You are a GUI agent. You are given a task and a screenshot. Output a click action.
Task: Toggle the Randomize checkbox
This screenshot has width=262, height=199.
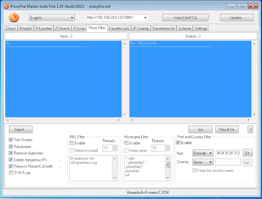[11, 146]
